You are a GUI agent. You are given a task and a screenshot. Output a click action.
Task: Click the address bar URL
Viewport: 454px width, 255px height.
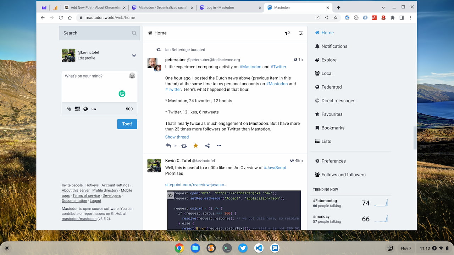coord(110,18)
